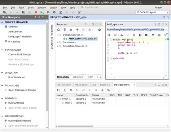
Task: Click the green Run icon in main toolbar
Action: tap(41, 12)
